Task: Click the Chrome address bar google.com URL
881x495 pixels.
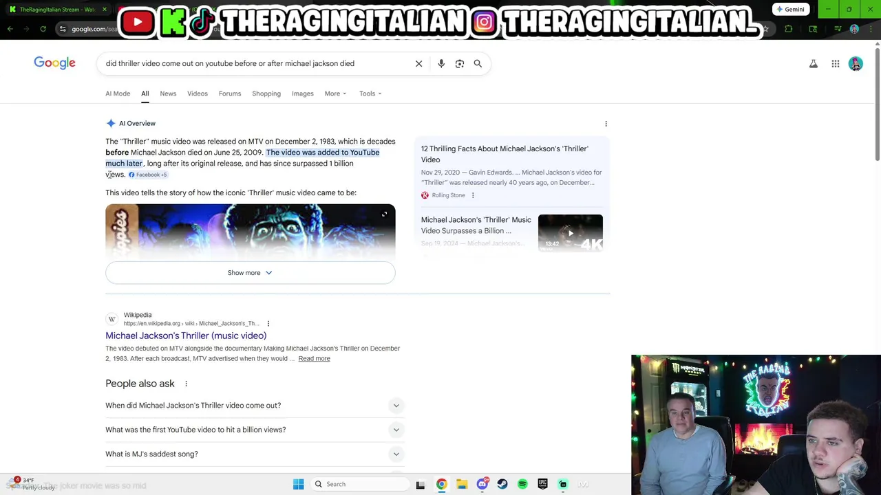Action: coord(94,29)
